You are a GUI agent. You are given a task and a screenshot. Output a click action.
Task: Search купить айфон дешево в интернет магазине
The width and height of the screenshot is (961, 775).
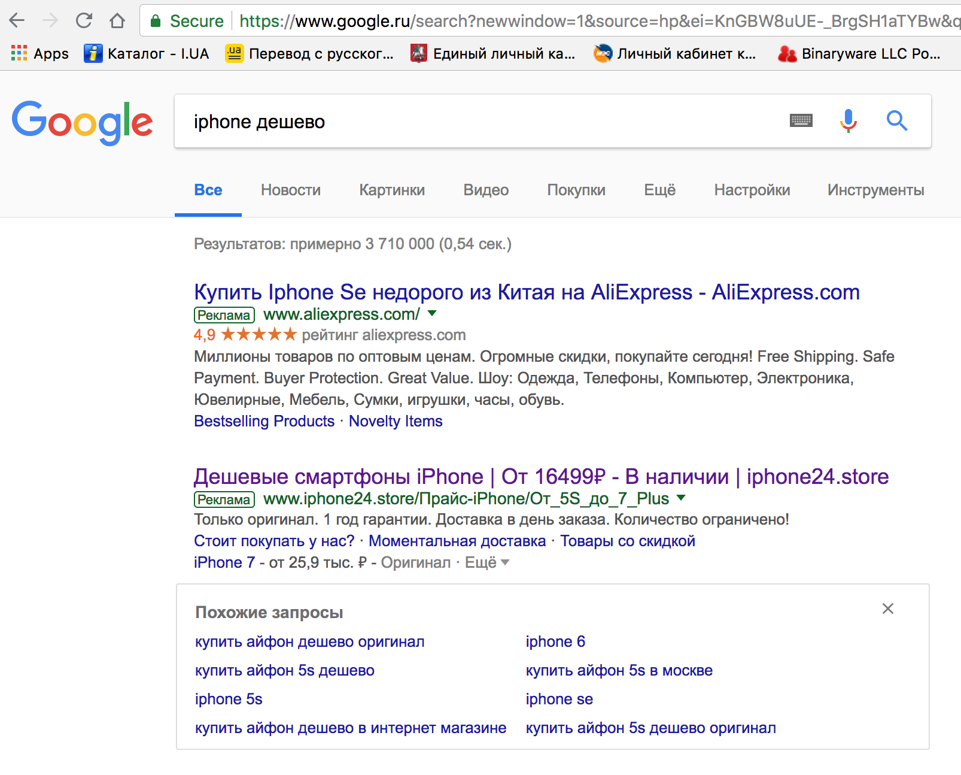[x=351, y=728]
